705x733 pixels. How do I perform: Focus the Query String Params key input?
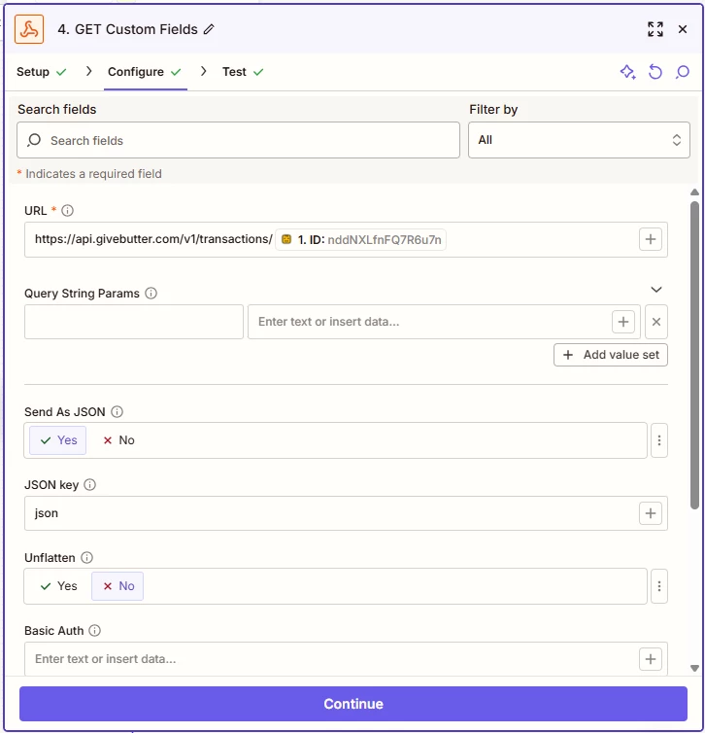coord(134,322)
